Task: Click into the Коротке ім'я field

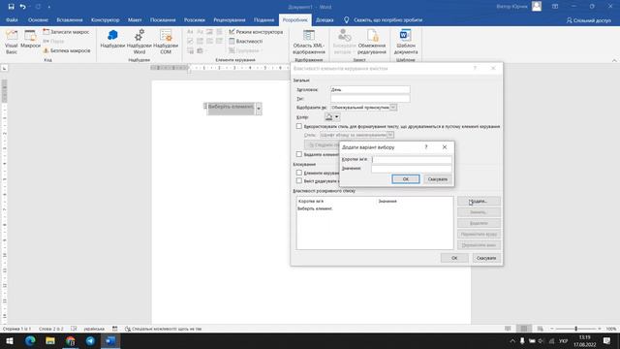Action: [412, 159]
